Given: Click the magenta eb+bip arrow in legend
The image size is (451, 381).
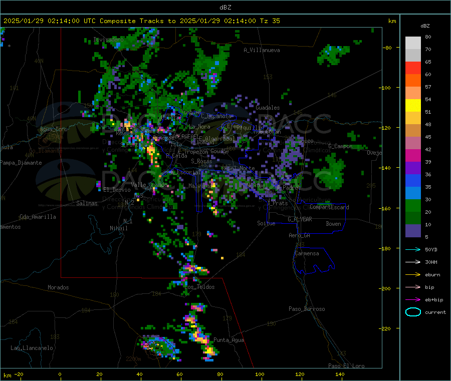Looking at the screenshot, I should (413, 299).
